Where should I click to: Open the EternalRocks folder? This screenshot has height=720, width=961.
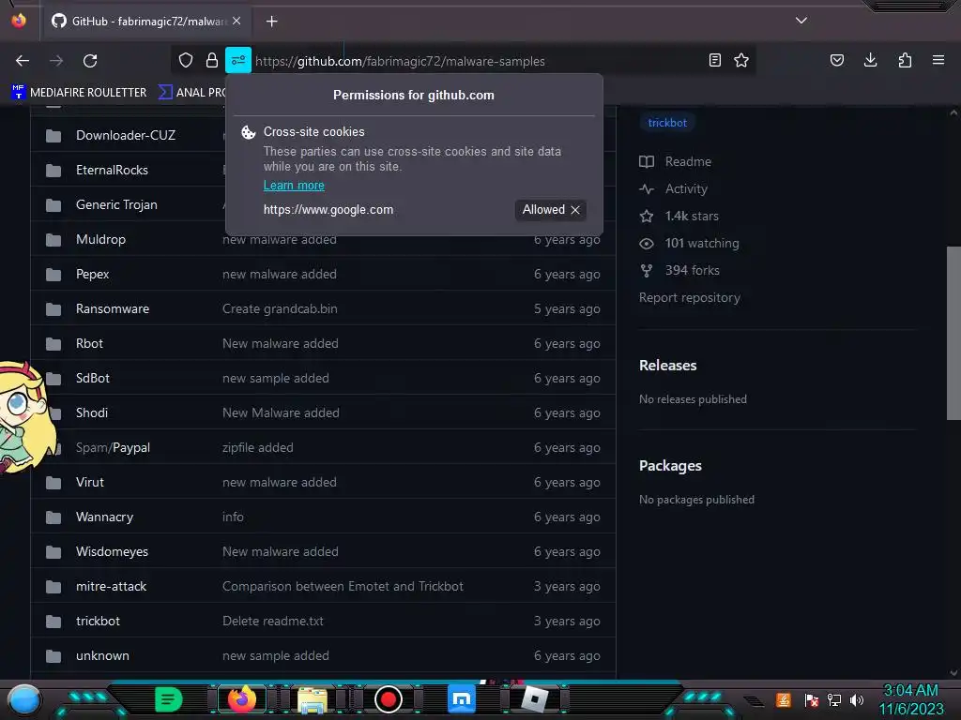coord(113,171)
